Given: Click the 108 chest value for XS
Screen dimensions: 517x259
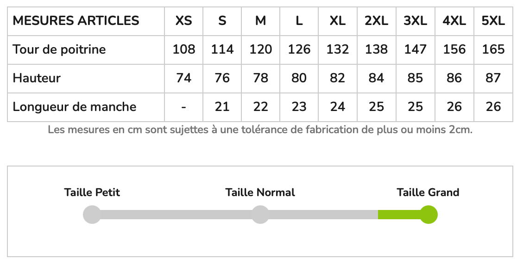Looking at the screenshot, I should pos(184,49).
